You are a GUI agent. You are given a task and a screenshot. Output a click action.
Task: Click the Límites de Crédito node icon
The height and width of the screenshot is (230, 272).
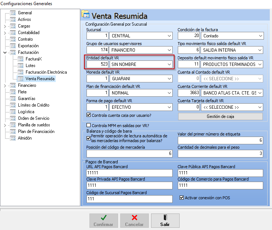13,105
